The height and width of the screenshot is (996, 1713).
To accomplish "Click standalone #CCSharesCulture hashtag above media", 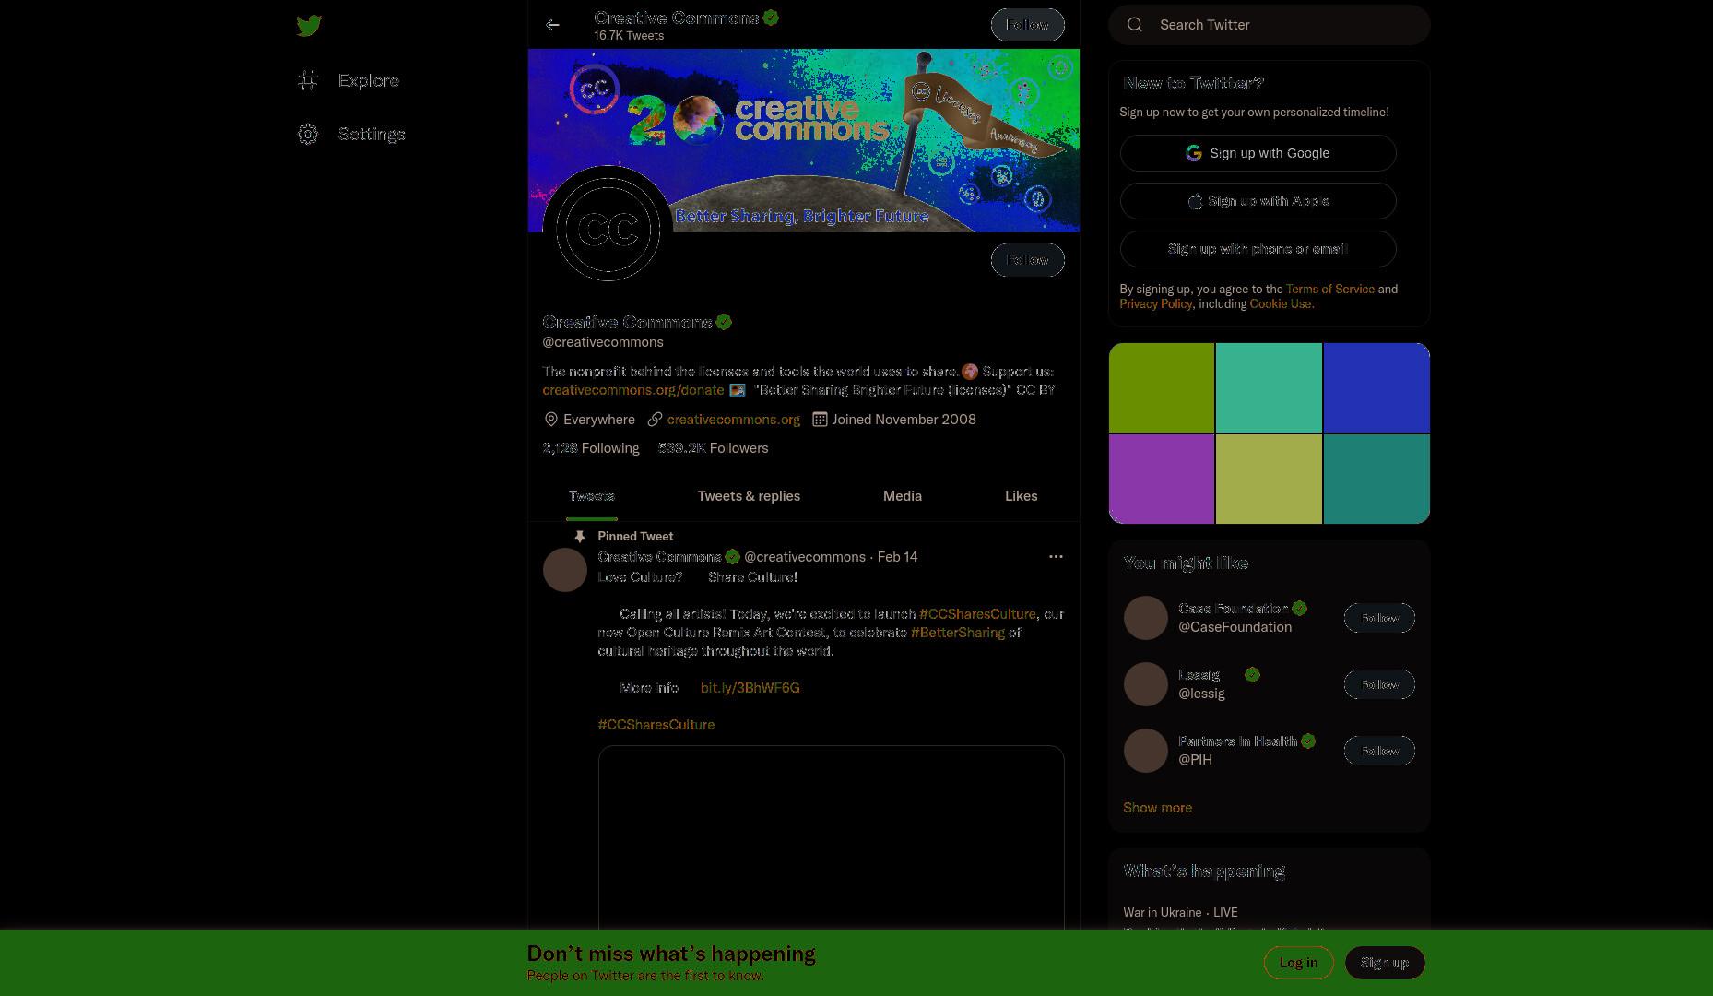I will pyautogui.click(x=656, y=725).
